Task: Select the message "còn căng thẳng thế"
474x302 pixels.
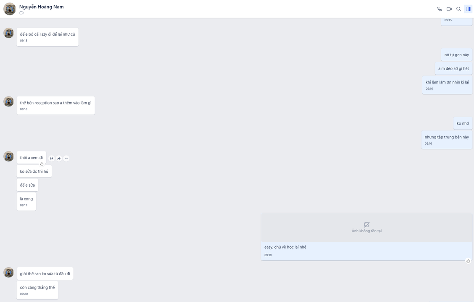Action: [x=37, y=288]
